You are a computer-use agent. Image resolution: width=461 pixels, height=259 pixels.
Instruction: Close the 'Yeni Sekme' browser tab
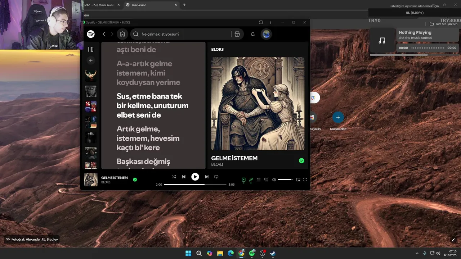[176, 5]
